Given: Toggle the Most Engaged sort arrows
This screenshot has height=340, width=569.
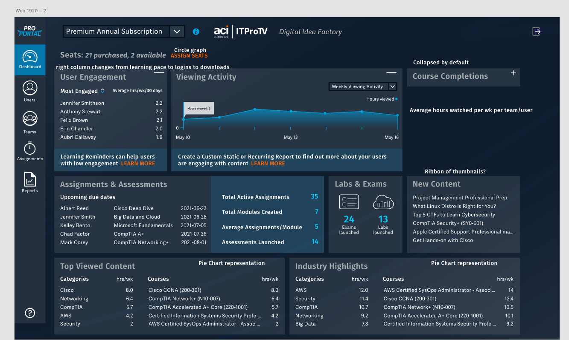Looking at the screenshot, I should tap(102, 91).
